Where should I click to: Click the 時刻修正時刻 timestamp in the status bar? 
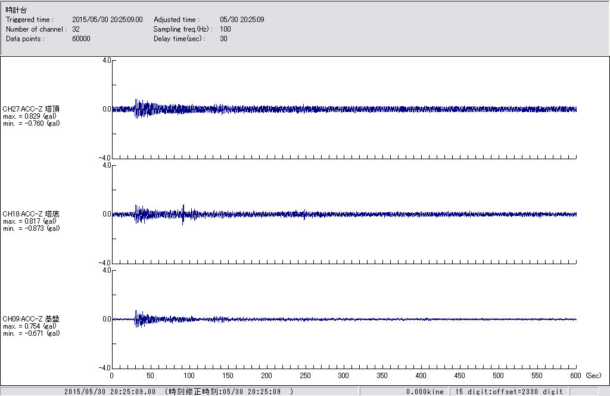coord(229,392)
